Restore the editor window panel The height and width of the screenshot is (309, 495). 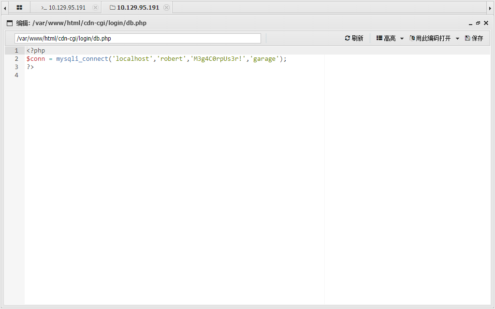[x=478, y=23]
